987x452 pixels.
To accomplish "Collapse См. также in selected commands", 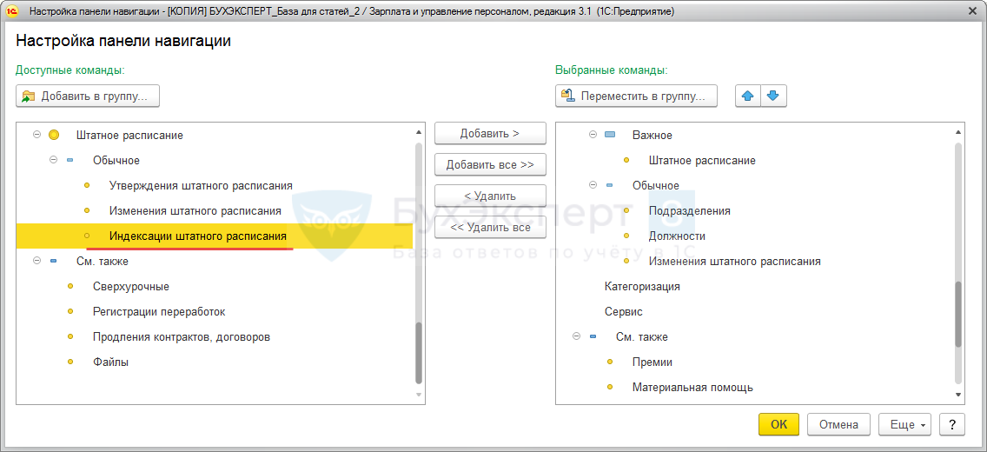I will click(577, 336).
